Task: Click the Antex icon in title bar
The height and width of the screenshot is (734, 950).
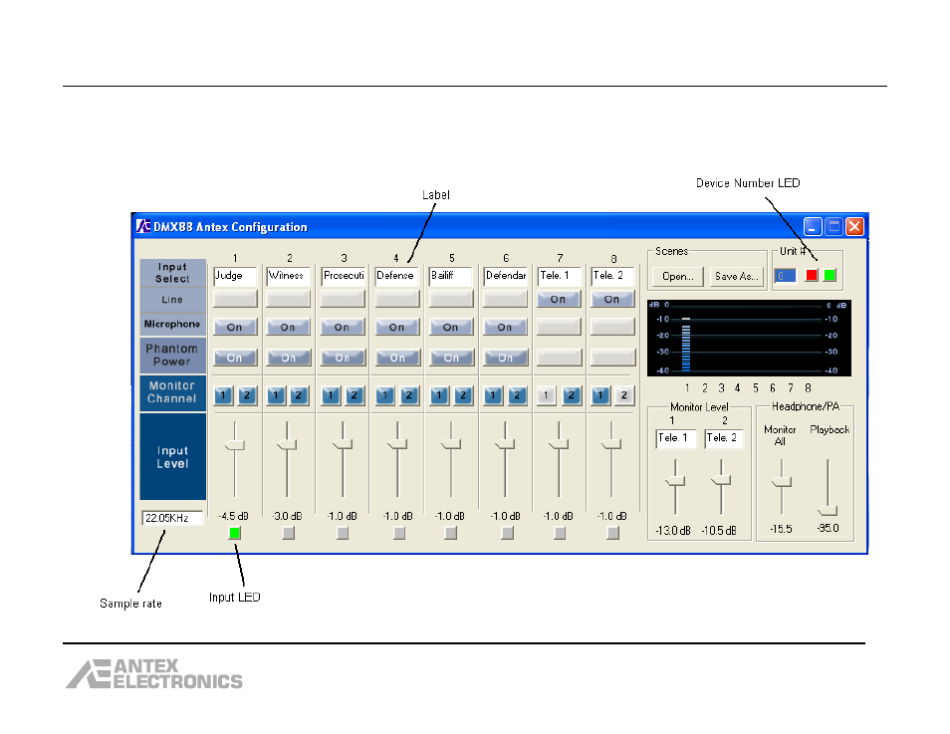Action: pyautogui.click(x=143, y=226)
